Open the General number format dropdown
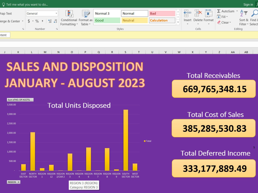Screen dimensions: 258x193 [x=56, y=13]
